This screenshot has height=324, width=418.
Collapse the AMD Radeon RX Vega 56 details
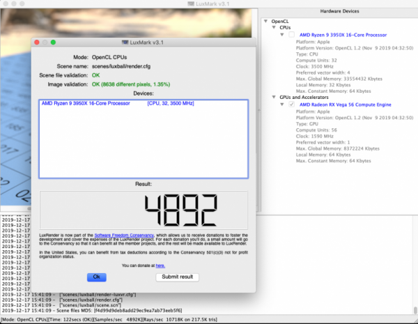(x=282, y=105)
